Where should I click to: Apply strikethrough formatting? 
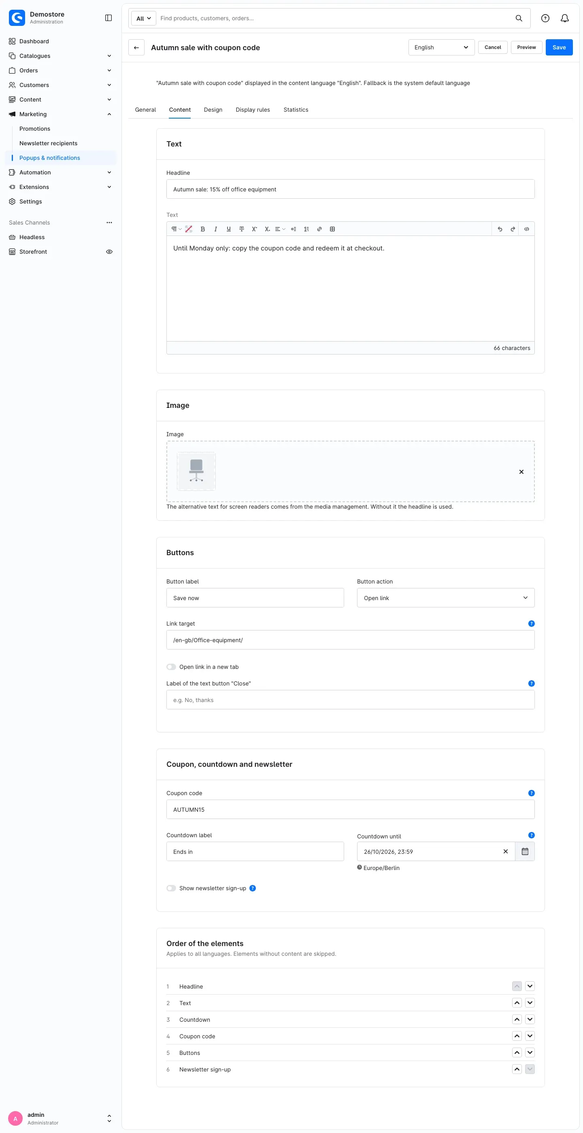tap(242, 229)
